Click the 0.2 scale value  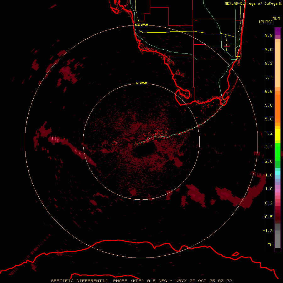269,203
